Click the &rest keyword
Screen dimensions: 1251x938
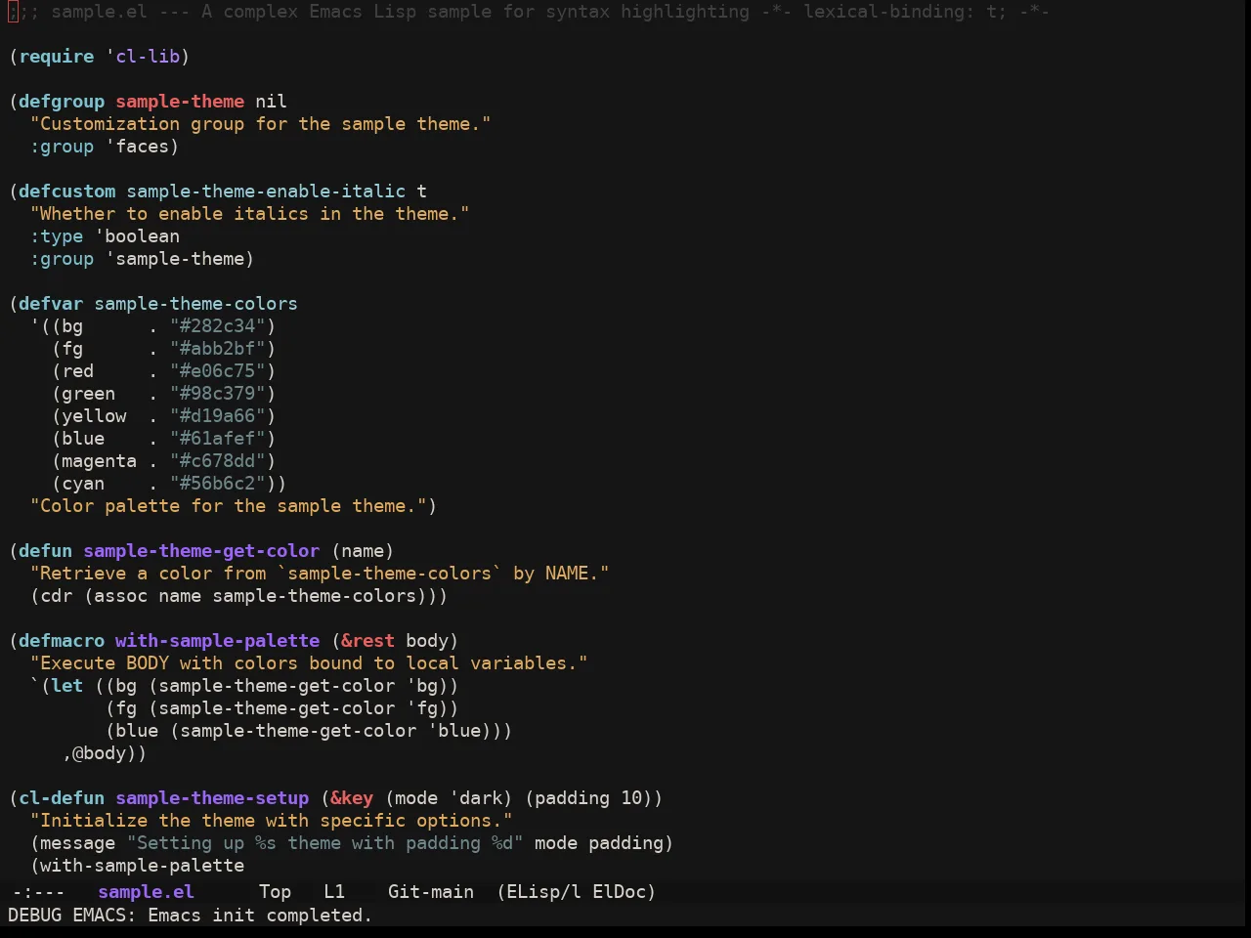[x=368, y=641]
